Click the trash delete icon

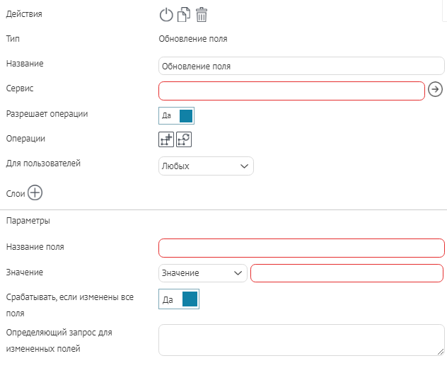(x=202, y=15)
